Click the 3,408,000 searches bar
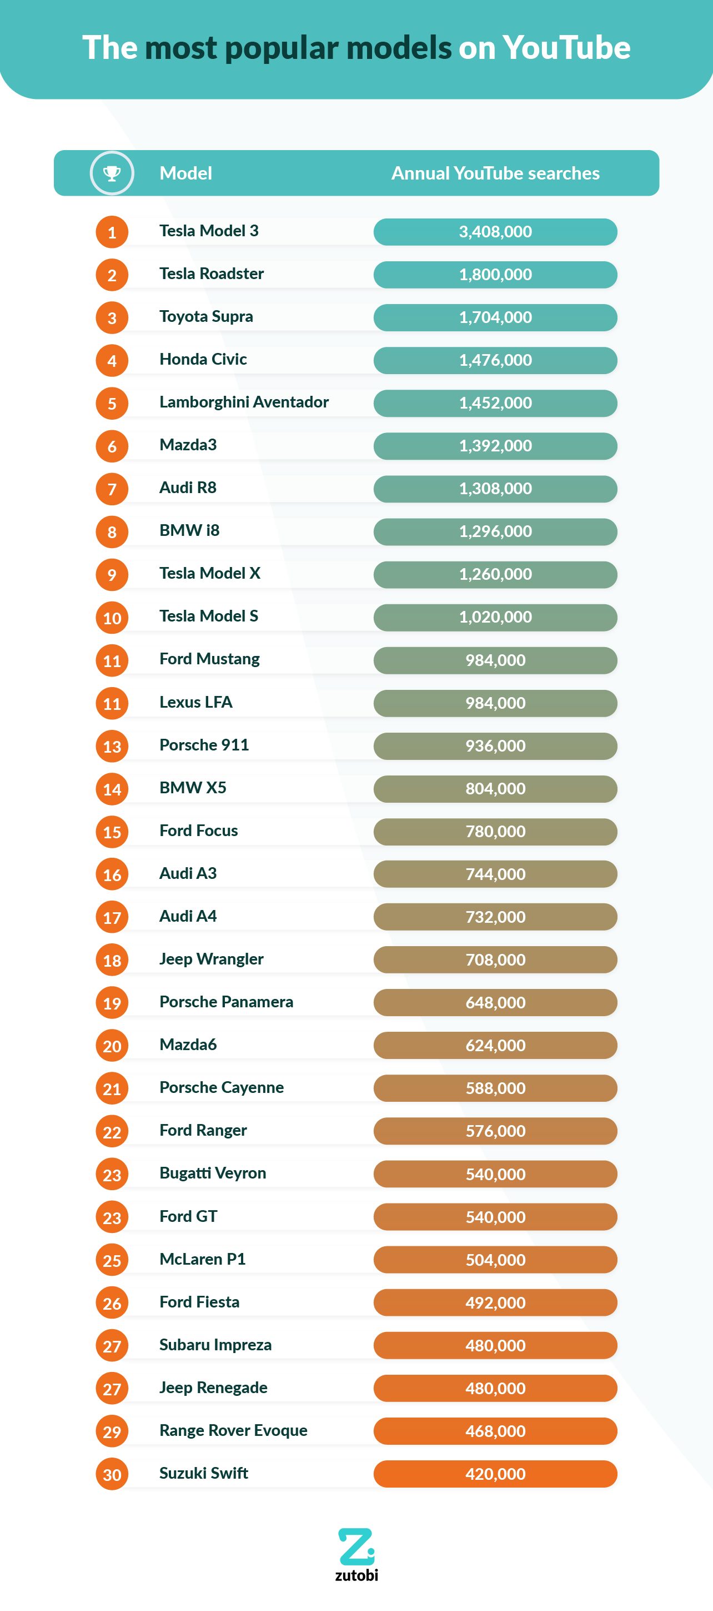 pyautogui.click(x=495, y=232)
